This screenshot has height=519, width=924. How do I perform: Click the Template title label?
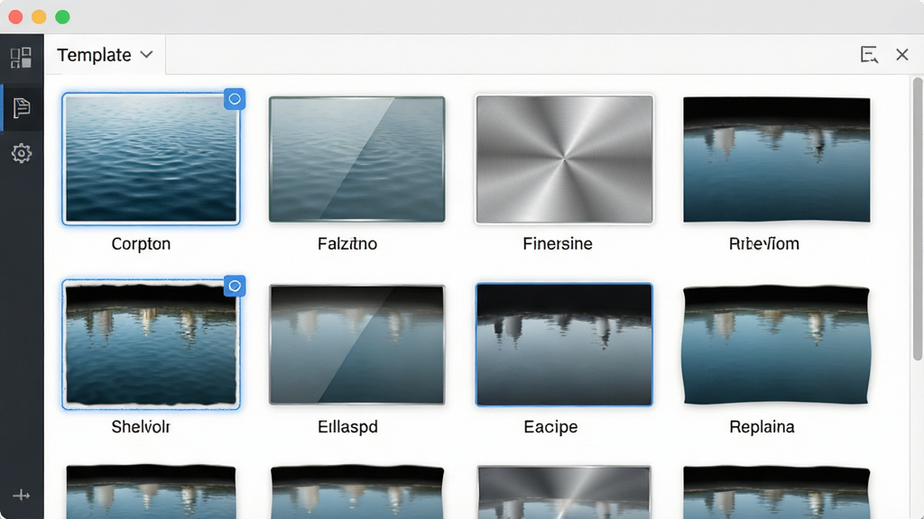(x=94, y=55)
